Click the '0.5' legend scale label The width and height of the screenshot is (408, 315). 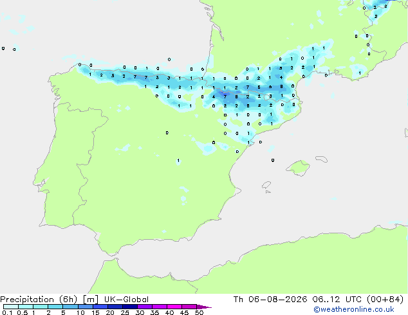point(23,312)
